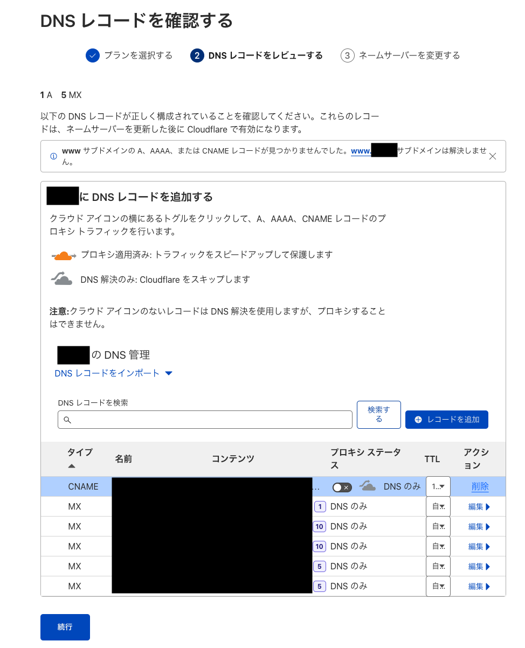Click the 削除 link on the CNAME record
The height and width of the screenshot is (648, 525).
pos(479,486)
